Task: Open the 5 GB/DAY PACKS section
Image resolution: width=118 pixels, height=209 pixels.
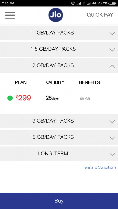Action: (x=59, y=137)
